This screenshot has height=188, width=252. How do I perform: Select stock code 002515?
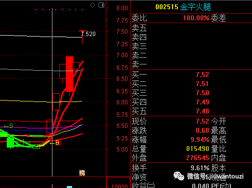click(x=167, y=7)
